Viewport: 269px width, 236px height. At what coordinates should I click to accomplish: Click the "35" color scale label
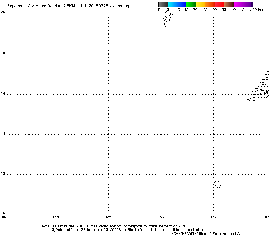pyautogui.click(x=224, y=10)
